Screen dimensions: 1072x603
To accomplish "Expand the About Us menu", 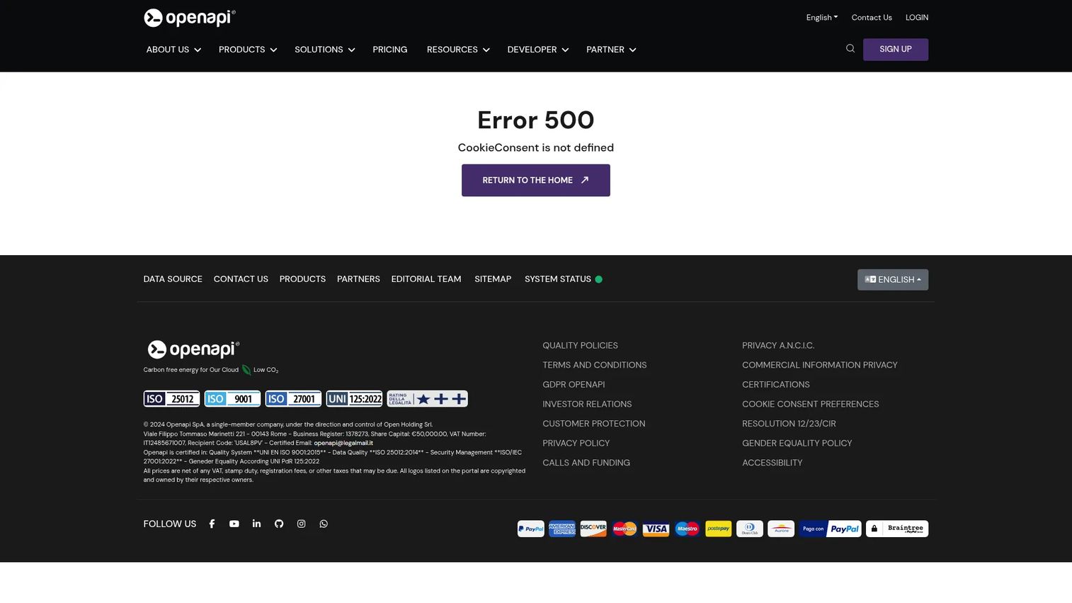I will 173,50.
